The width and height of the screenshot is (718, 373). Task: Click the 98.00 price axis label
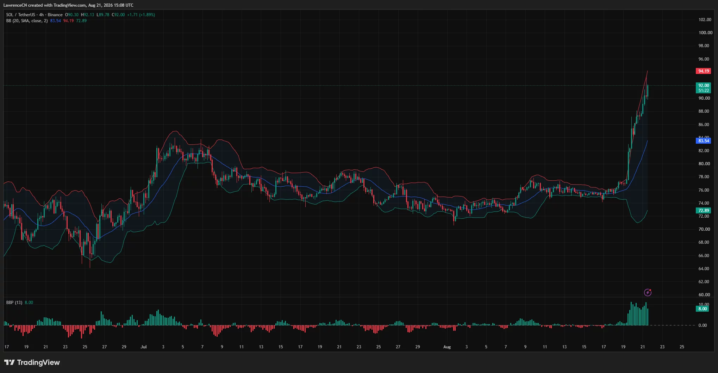704,46
